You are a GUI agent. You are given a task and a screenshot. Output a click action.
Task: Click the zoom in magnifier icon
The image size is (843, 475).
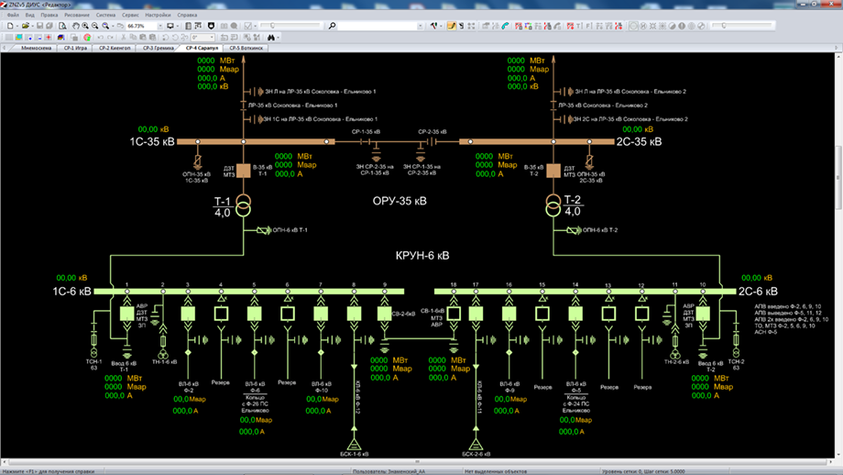pos(86,27)
